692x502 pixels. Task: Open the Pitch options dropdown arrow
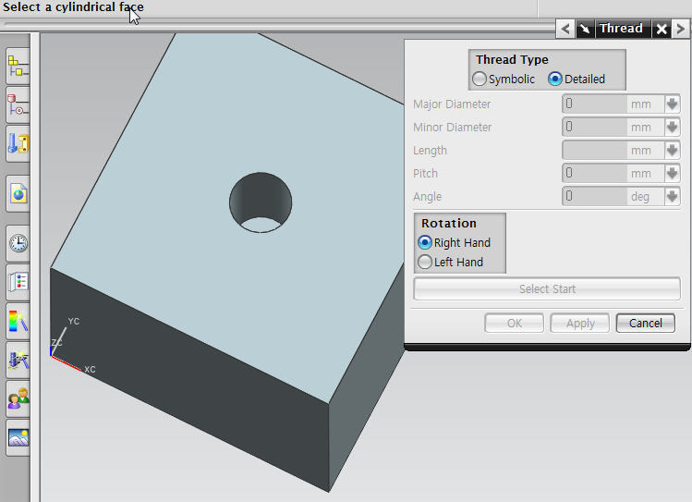click(673, 173)
